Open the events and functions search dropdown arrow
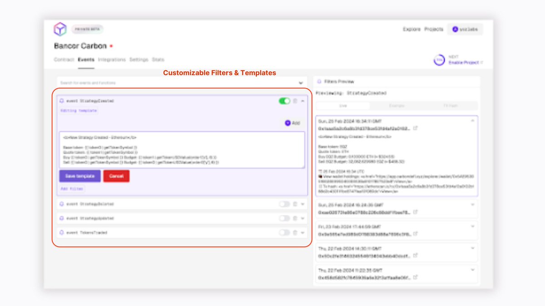 coord(300,83)
